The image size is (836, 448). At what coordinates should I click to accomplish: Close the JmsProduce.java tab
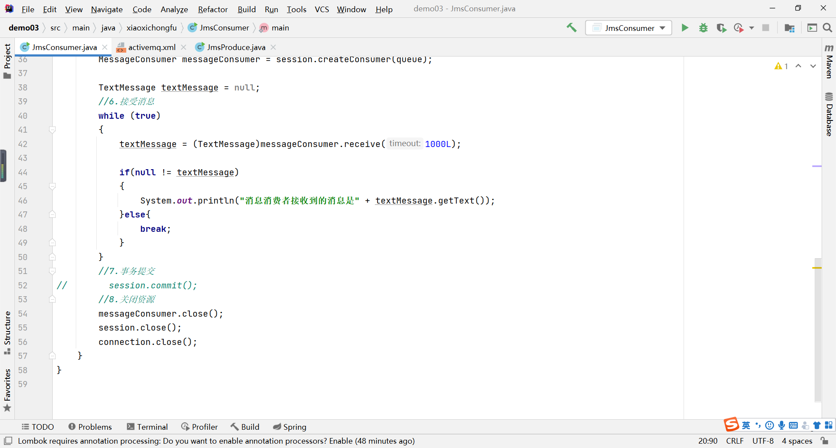pyautogui.click(x=273, y=47)
